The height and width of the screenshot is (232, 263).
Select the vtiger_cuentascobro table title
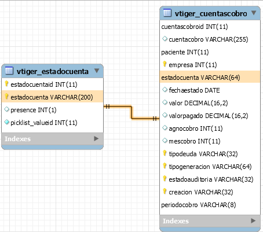211,13
